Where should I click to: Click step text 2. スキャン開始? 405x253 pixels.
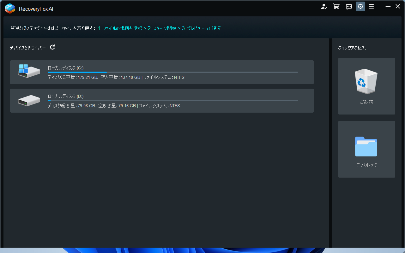(x=162, y=28)
